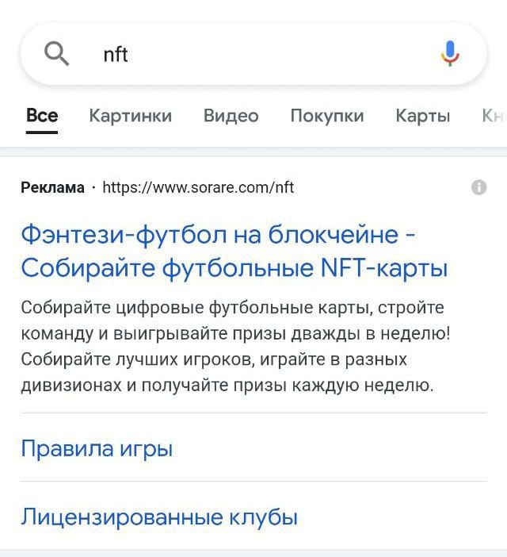The height and width of the screenshot is (557, 507).
Task: Click the 'Реклама' ad label
Action: [52, 188]
